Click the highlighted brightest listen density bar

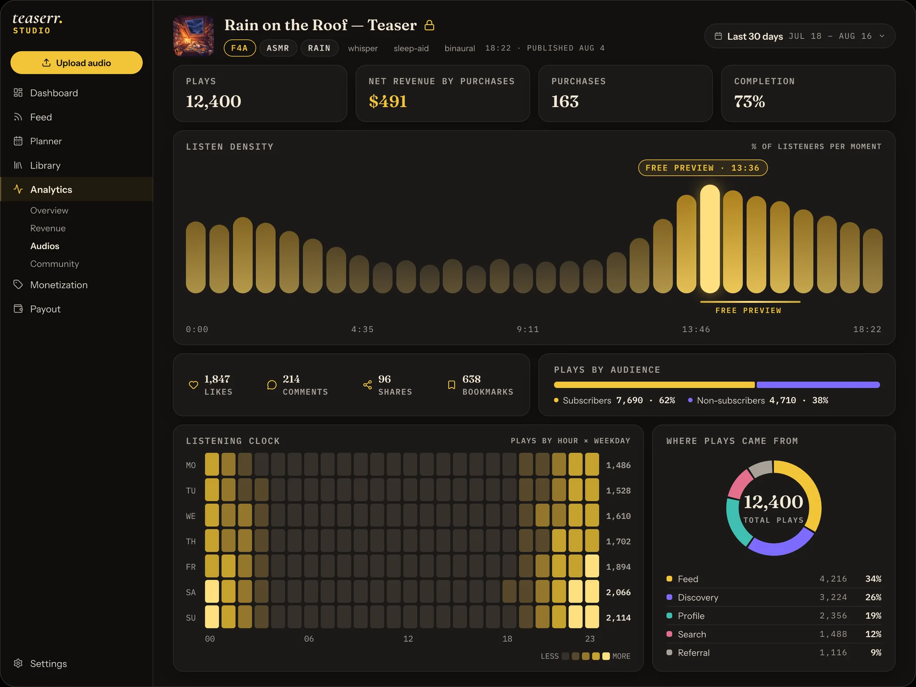coord(709,239)
